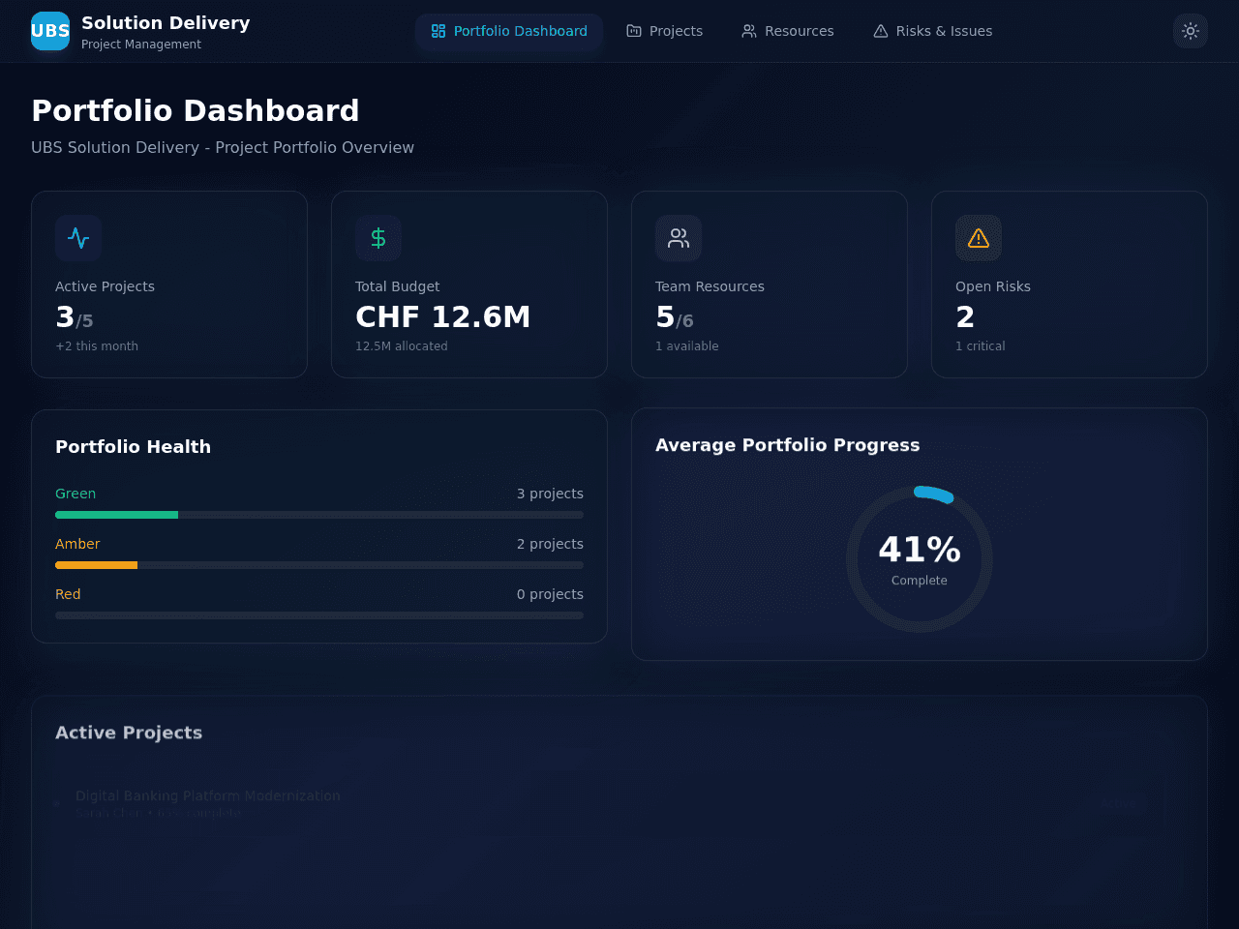Image resolution: width=1239 pixels, height=929 pixels.
Task: Click the UBS Solution Delivery overview subtitle
Action: click(x=223, y=147)
